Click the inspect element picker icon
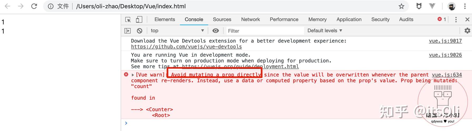Image resolution: width=472 pixels, height=131 pixels. (128, 20)
